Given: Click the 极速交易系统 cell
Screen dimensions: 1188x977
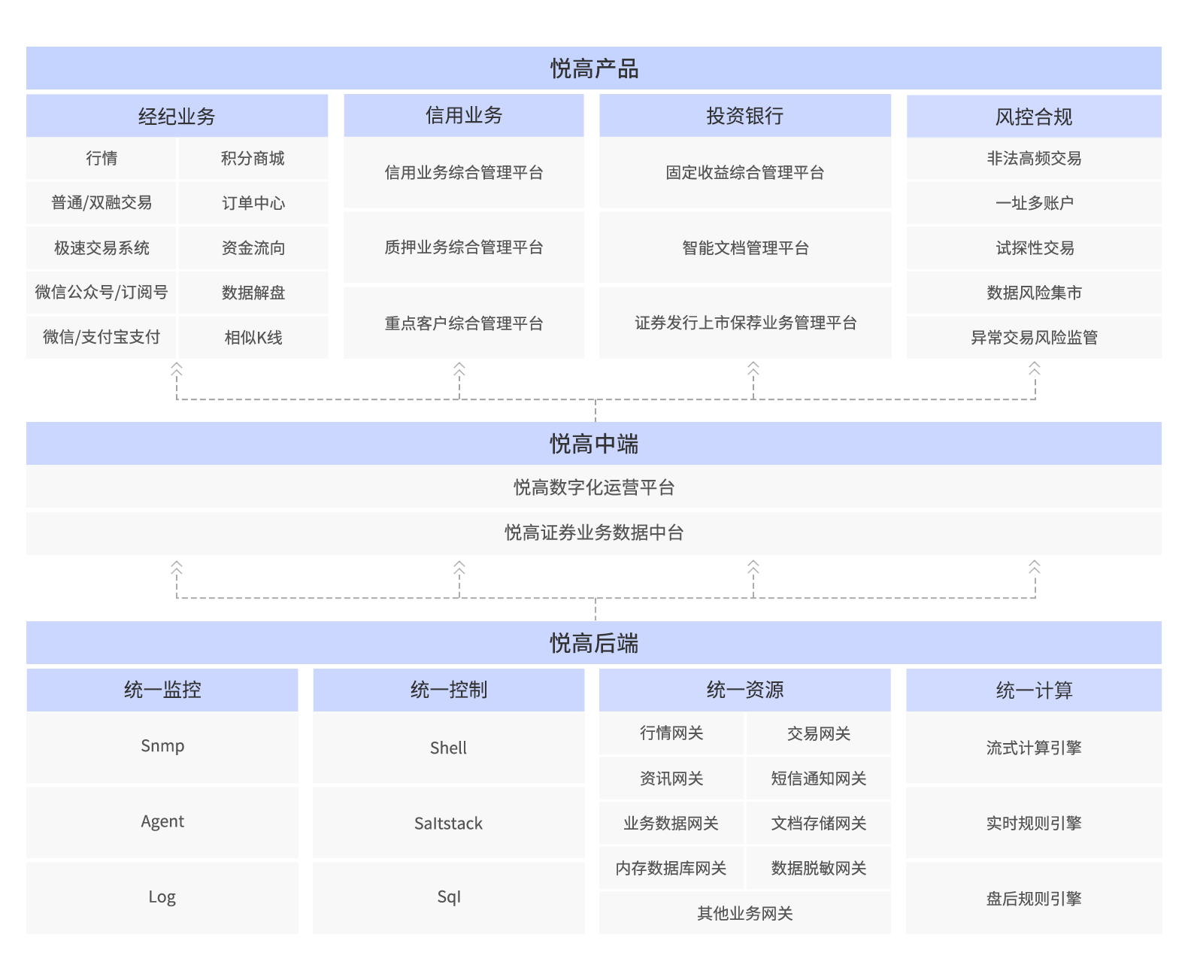Looking at the screenshot, I should pos(102,248).
